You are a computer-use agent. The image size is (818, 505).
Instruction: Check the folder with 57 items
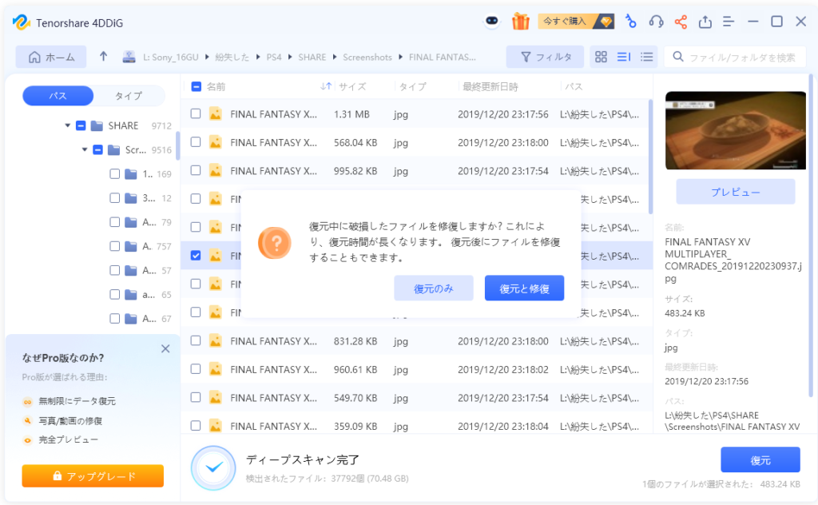115,270
